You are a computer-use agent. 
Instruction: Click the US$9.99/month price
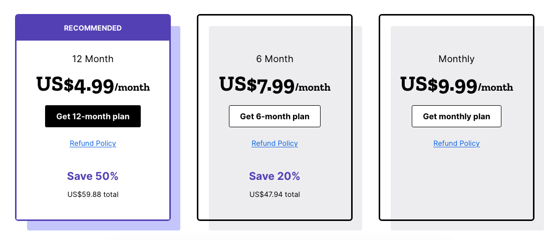point(456,85)
